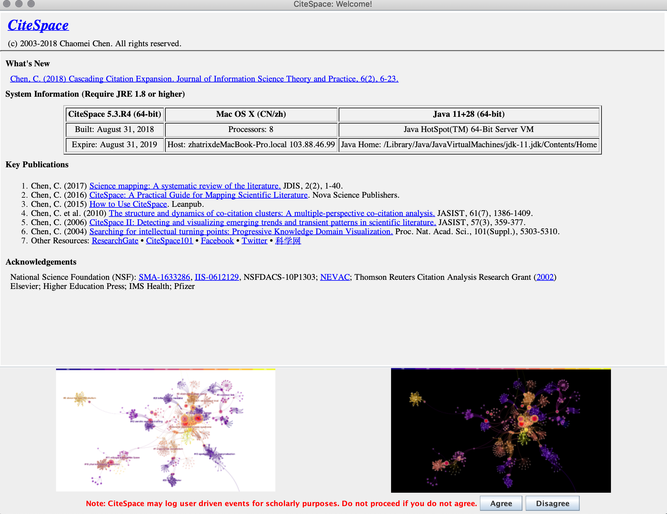This screenshot has width=667, height=514.
Task: Click white-background network visualization thumbnail
Action: point(165,430)
